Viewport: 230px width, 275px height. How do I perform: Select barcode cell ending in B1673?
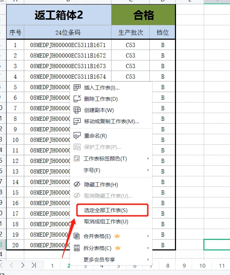point(68,66)
